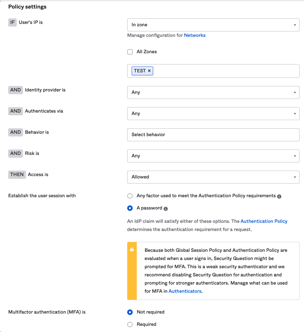Follow the Authentication Policy link
304x332 pixels.
264,221
